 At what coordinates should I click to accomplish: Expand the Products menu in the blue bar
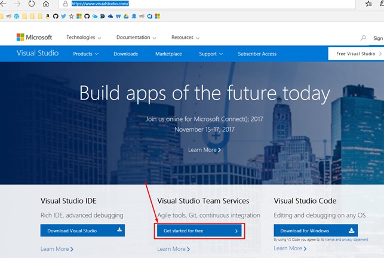[85, 54]
